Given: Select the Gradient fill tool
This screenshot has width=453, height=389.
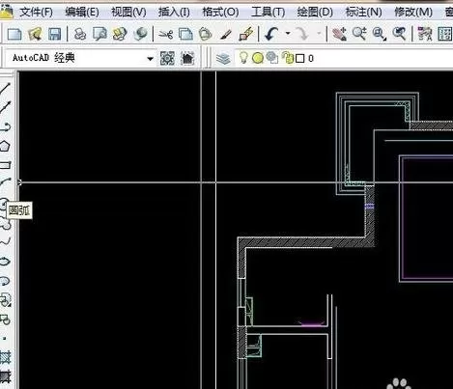Looking at the screenshot, I should tap(6, 376).
